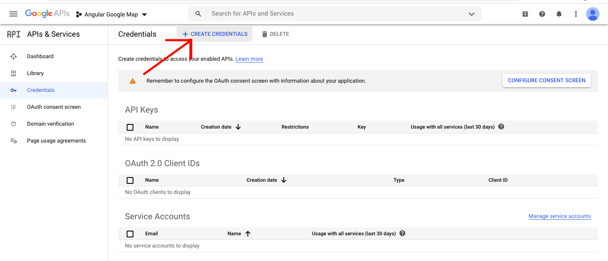Image resolution: width=608 pixels, height=261 pixels.
Task: Click the Page usage agreements icon
Action: pyautogui.click(x=14, y=141)
